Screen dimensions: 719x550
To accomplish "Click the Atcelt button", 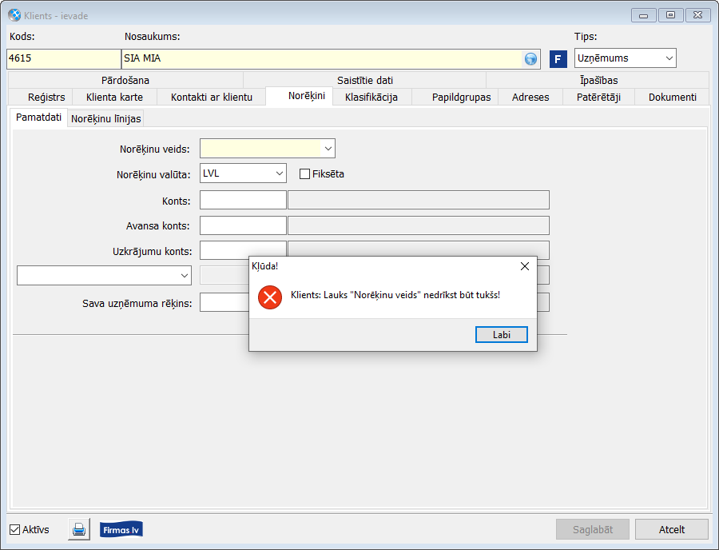I will pyautogui.click(x=672, y=529).
